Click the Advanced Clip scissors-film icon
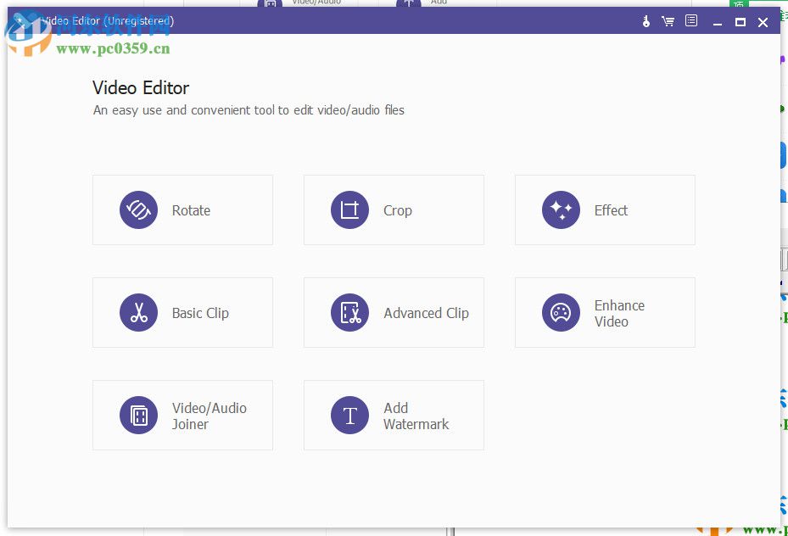Viewport: 788px width, 536px height. coord(349,312)
